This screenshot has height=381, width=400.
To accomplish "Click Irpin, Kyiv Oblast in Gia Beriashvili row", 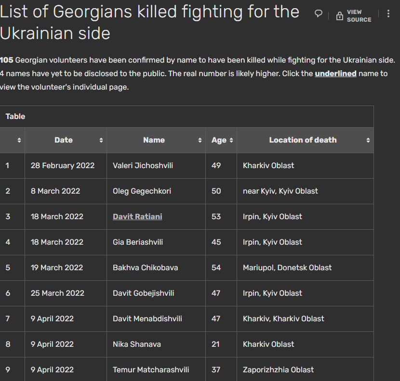I will tap(272, 242).
